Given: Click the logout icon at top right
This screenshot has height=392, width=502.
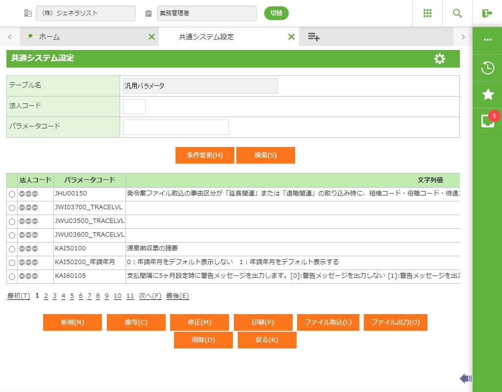Looking at the screenshot, I should click(487, 13).
